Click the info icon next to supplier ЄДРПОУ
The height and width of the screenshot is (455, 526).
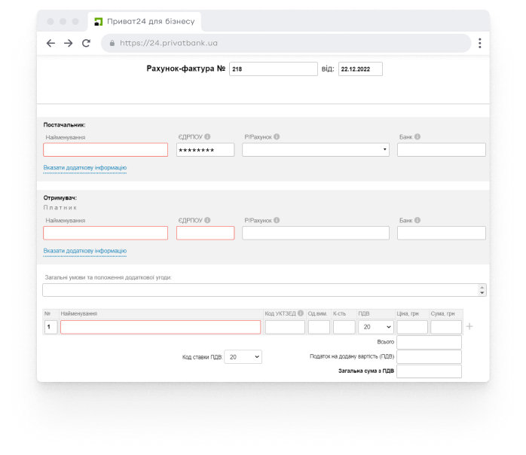point(207,137)
